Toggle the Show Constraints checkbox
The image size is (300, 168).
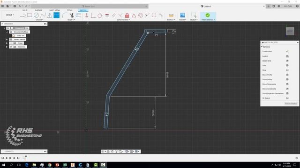[287, 89]
